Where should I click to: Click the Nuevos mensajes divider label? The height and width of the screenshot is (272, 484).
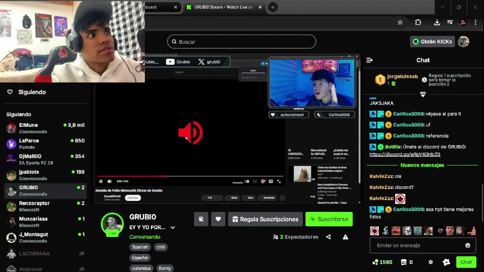(x=422, y=165)
